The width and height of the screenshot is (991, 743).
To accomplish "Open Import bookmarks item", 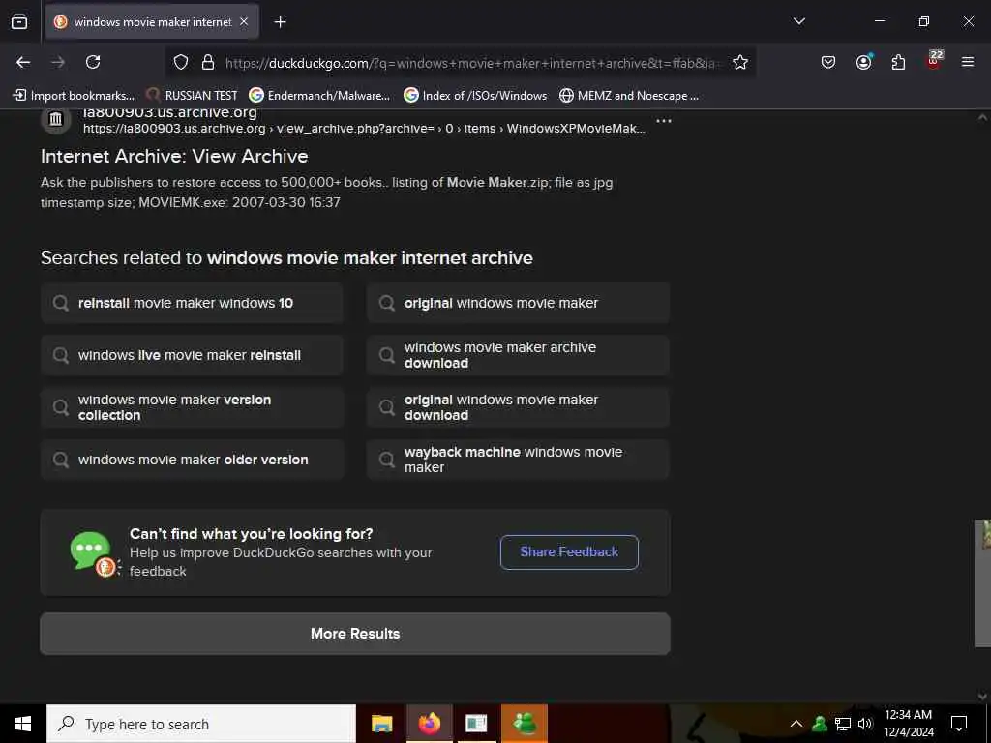I will pyautogui.click(x=75, y=96).
